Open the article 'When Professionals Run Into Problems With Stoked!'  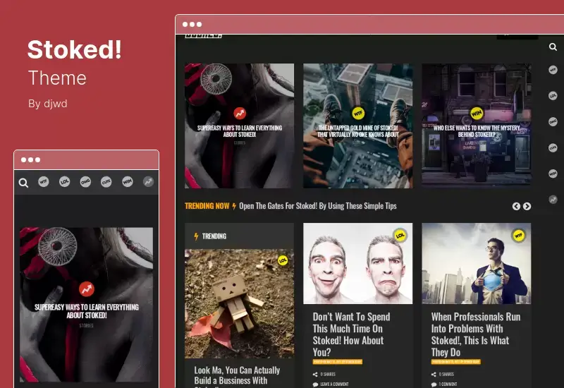(475, 334)
